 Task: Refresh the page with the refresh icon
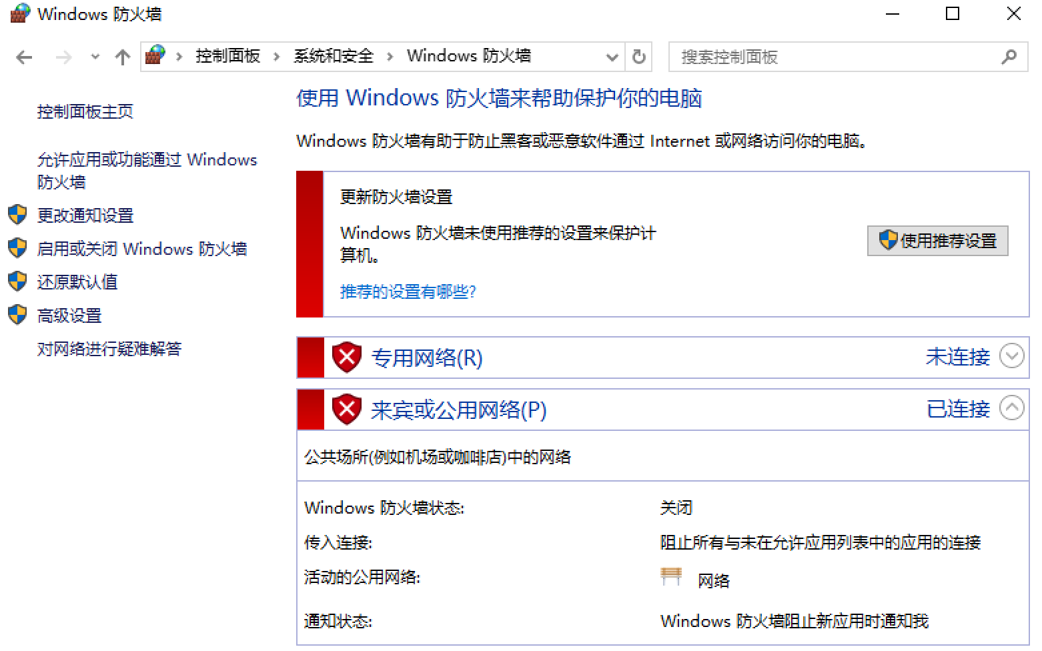(x=638, y=57)
